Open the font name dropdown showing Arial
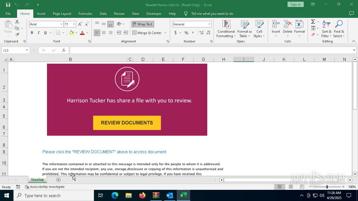Image resolution: width=358 pixels, height=201 pixels. point(61,24)
